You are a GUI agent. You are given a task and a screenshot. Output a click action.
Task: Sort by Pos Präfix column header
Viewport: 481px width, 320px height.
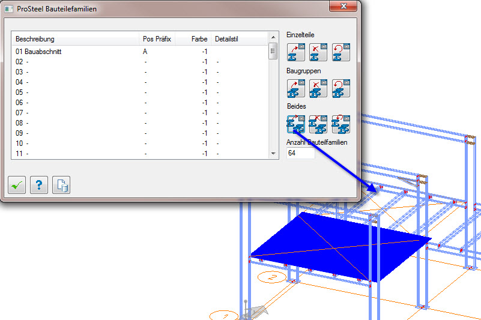click(x=157, y=39)
